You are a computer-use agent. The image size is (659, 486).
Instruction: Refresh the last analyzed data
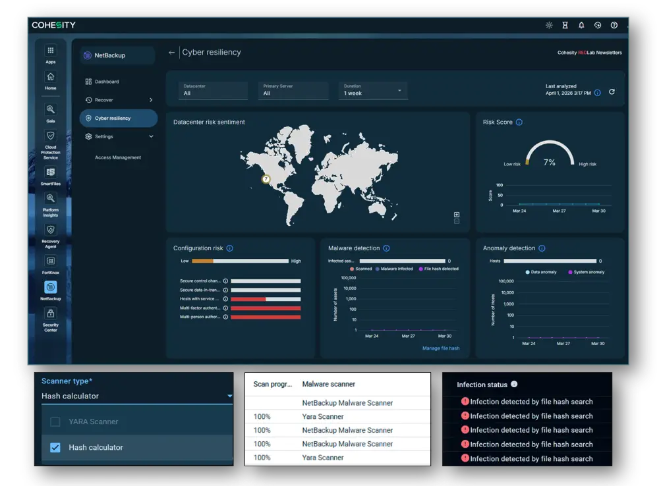point(612,92)
